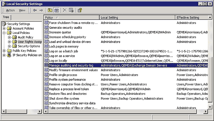The image size is (214, 121).
Task: Expand the Account Policies tree node
Action: 4,28
